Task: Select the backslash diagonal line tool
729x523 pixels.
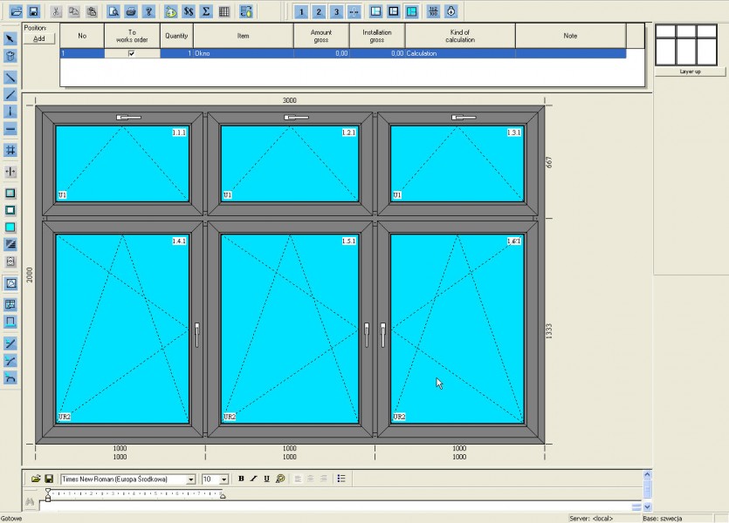Action: point(10,78)
